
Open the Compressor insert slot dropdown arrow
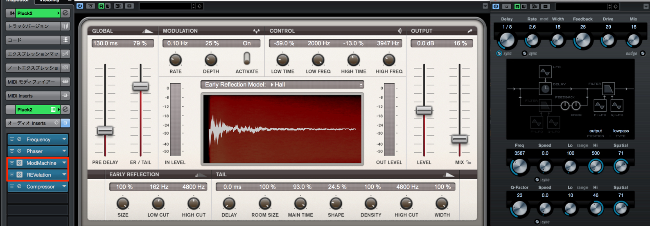[x=64, y=186]
